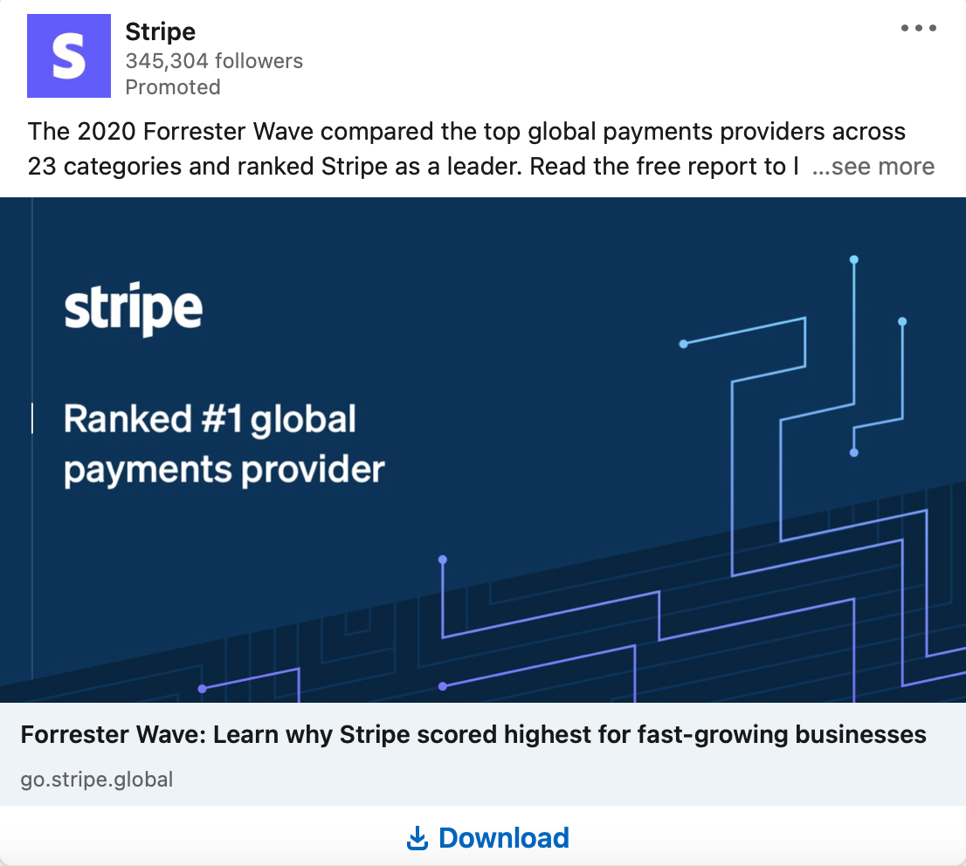Click the Download button

click(x=488, y=838)
